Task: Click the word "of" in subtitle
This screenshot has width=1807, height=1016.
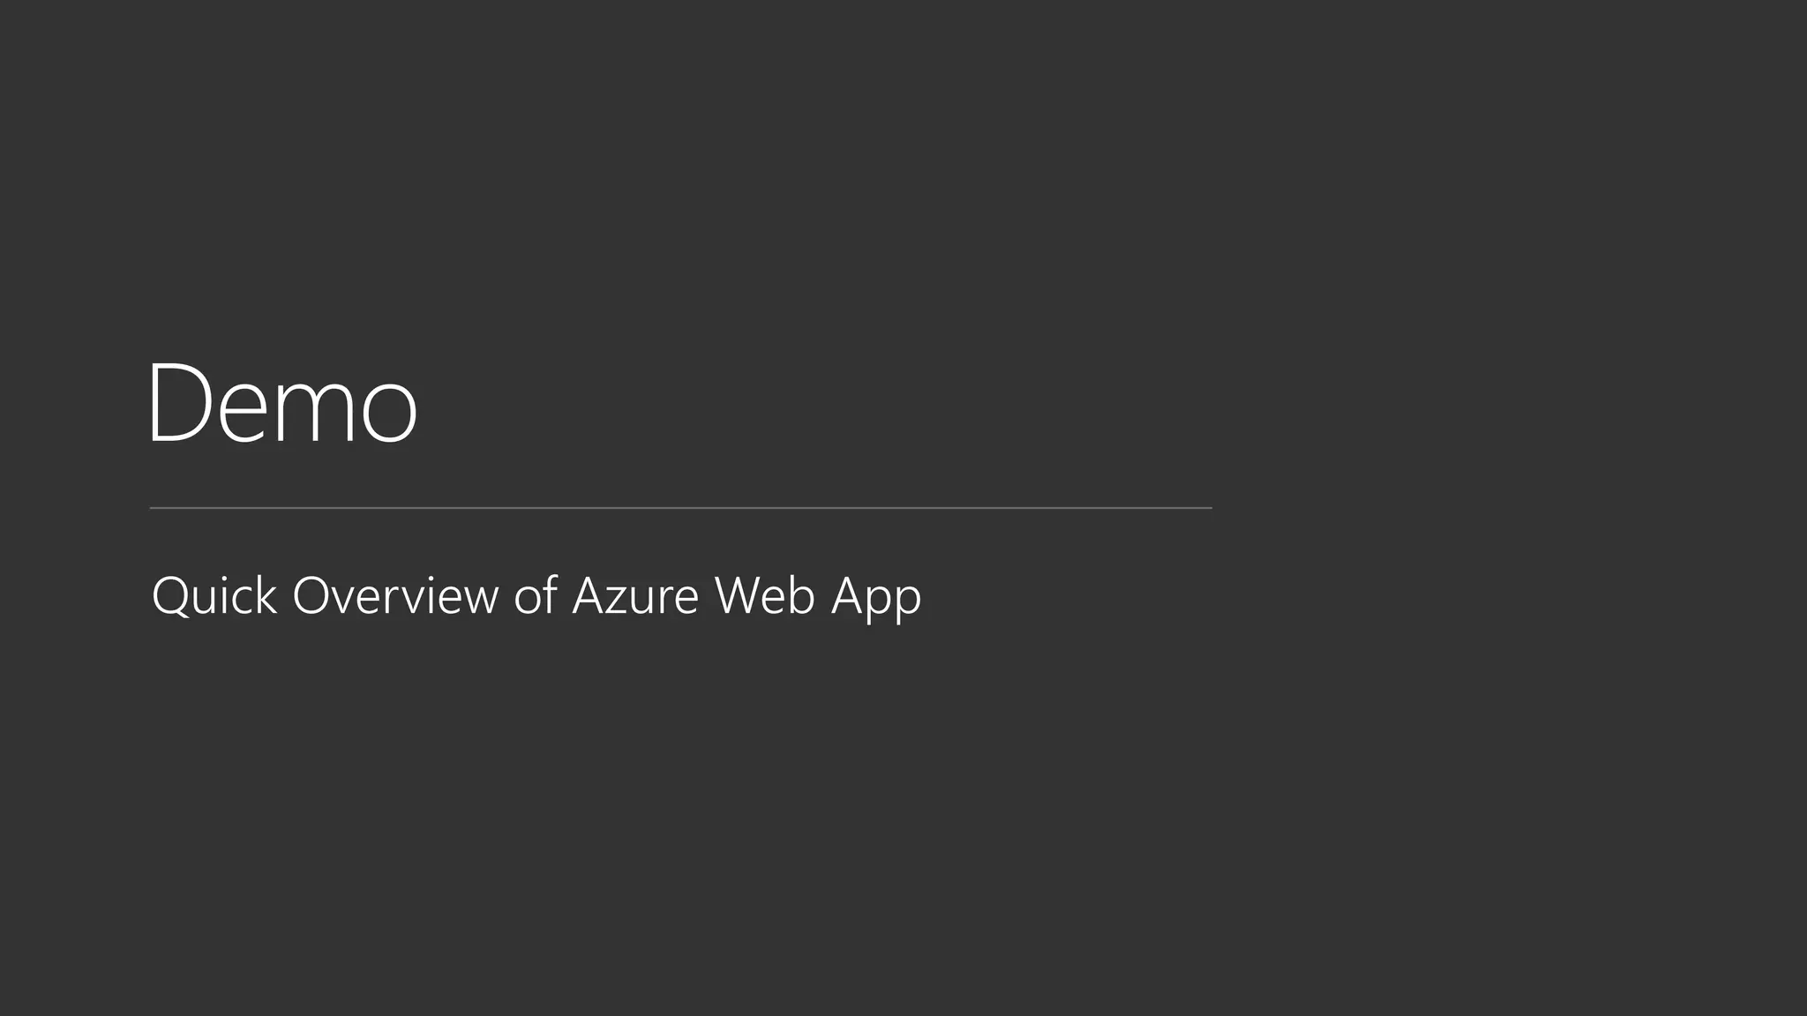Action: [536, 595]
